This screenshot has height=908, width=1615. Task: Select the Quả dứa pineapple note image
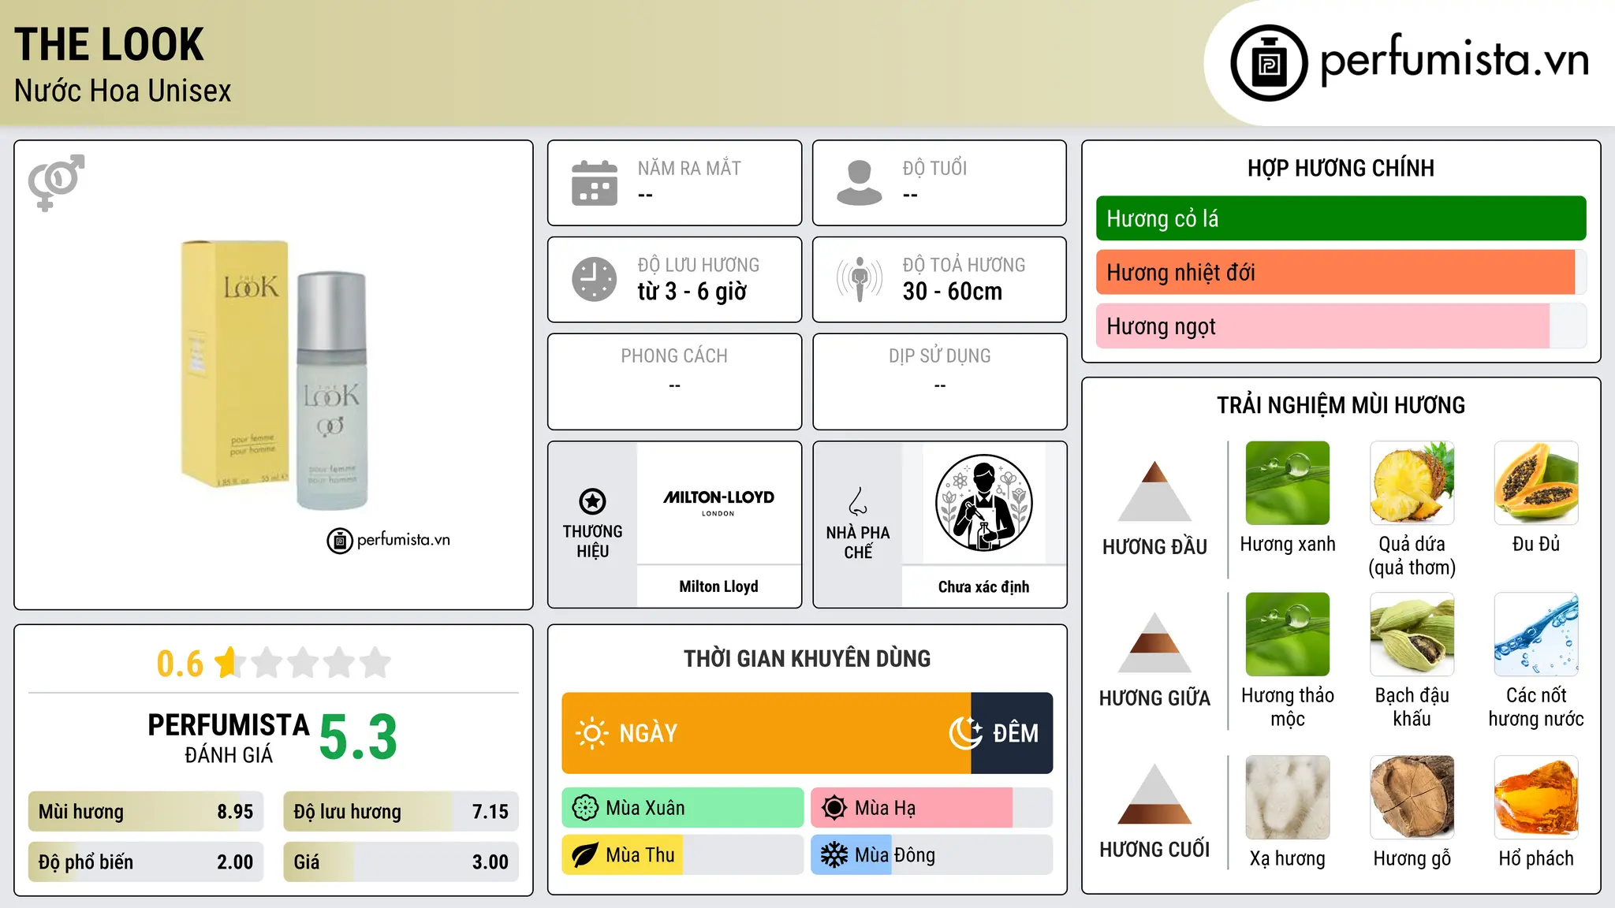[x=1412, y=483]
